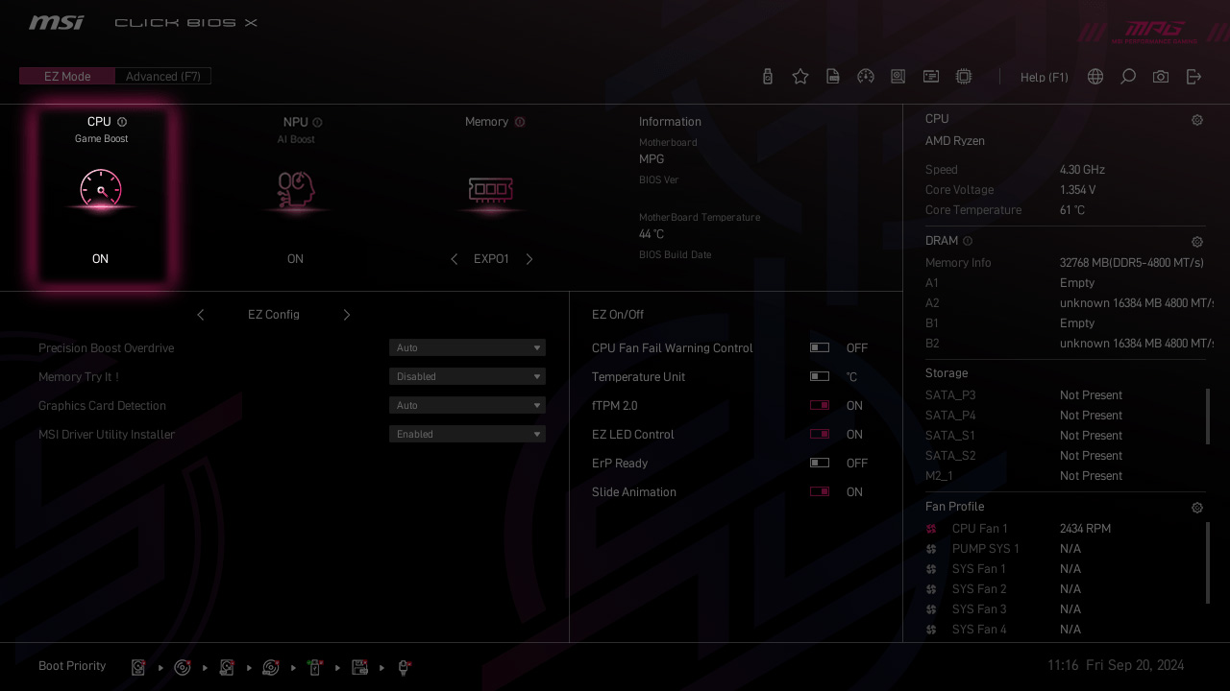Select the EZ Mode tab

(x=67, y=77)
